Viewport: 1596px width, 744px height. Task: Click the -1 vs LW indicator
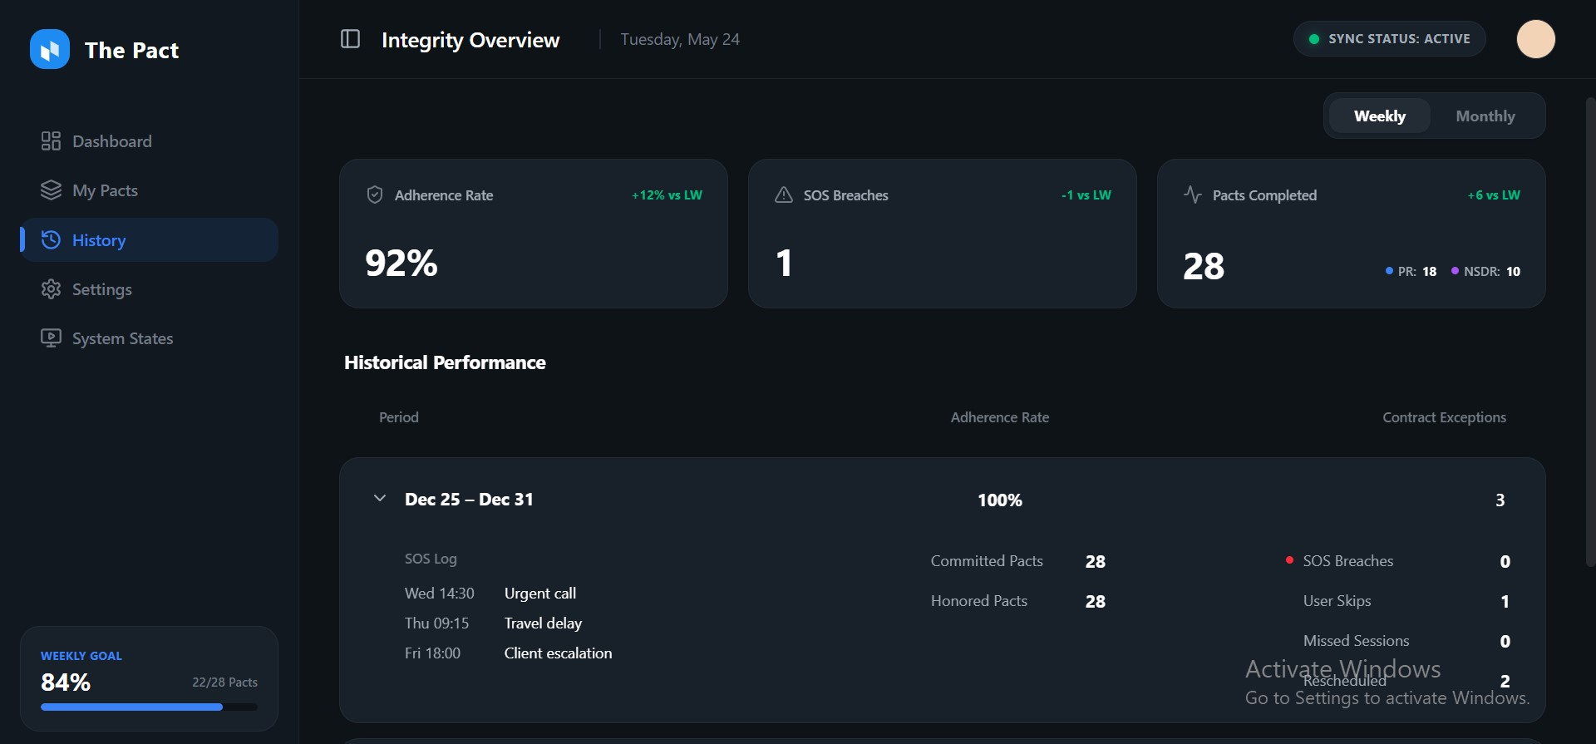pos(1086,195)
